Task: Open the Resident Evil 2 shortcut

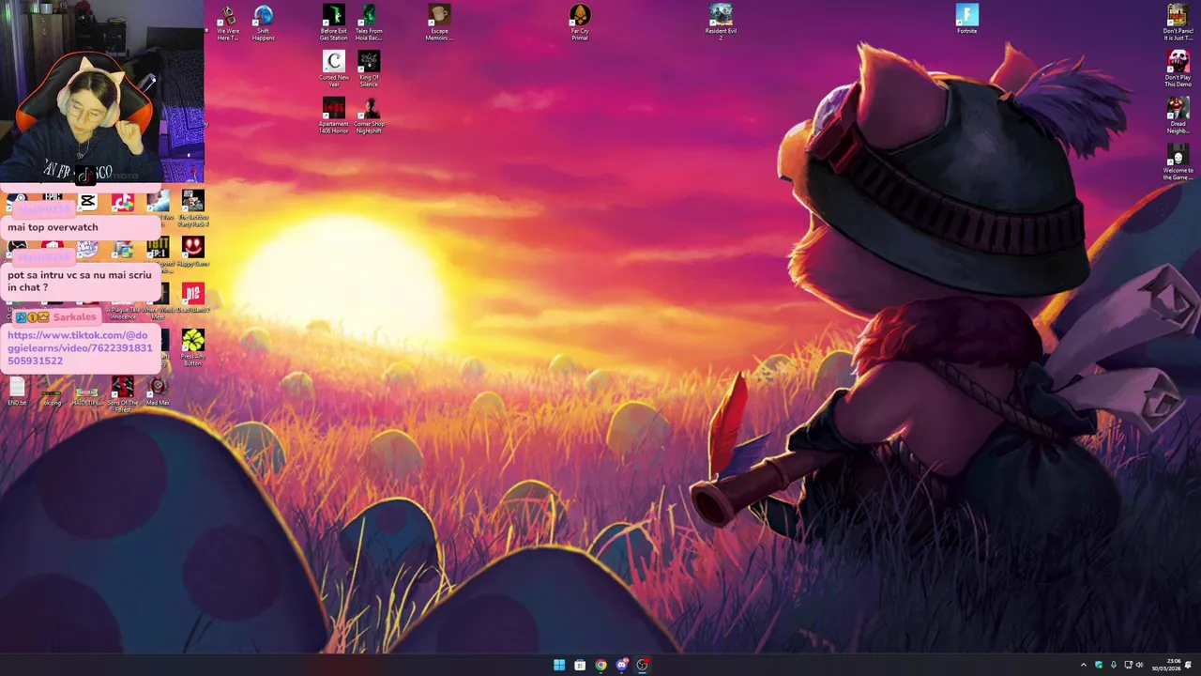Action: coord(721,23)
